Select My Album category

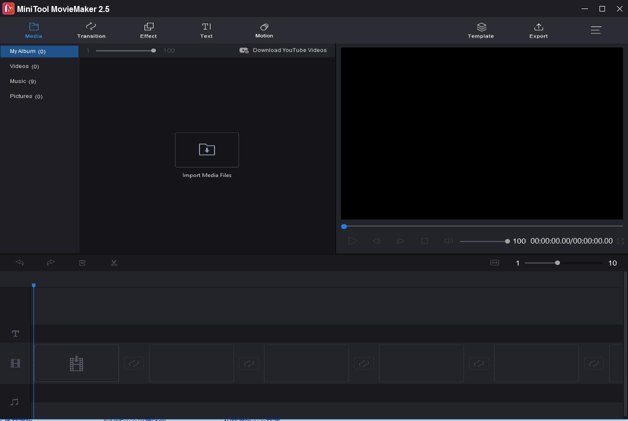point(39,51)
